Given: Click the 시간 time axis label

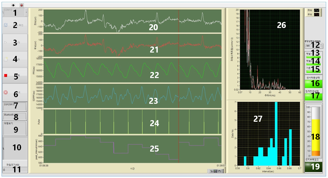Looking at the screenshot, I should point(133,168).
